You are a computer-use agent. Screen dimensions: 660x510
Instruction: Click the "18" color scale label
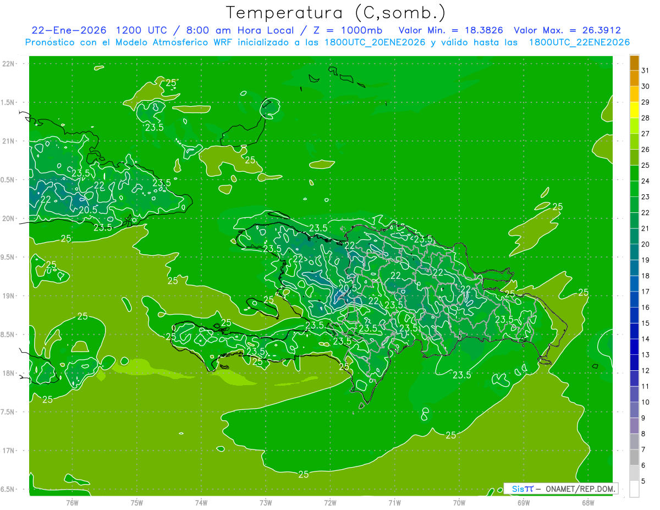click(646, 276)
